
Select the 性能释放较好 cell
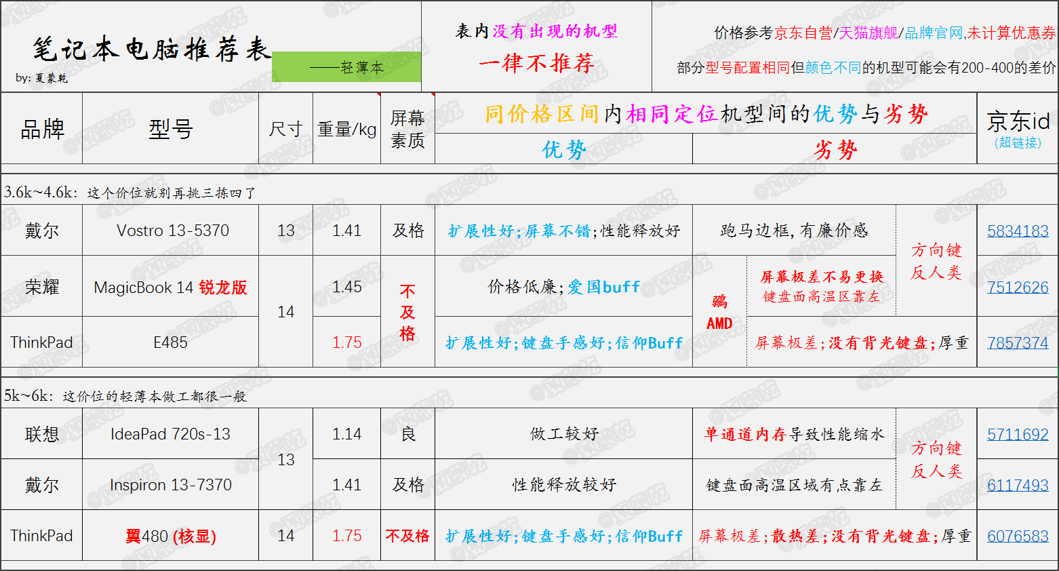tap(563, 485)
